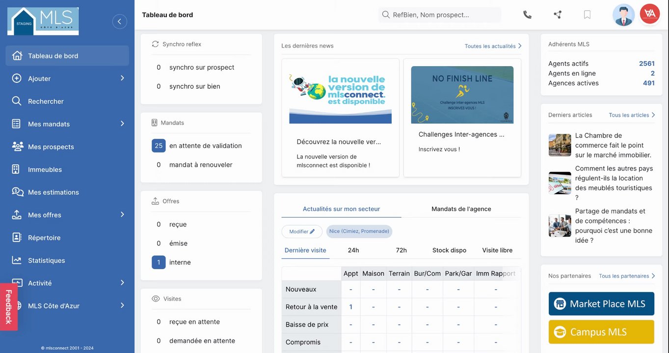Click the search magnifier in the search field
The height and width of the screenshot is (353, 669).
386,15
